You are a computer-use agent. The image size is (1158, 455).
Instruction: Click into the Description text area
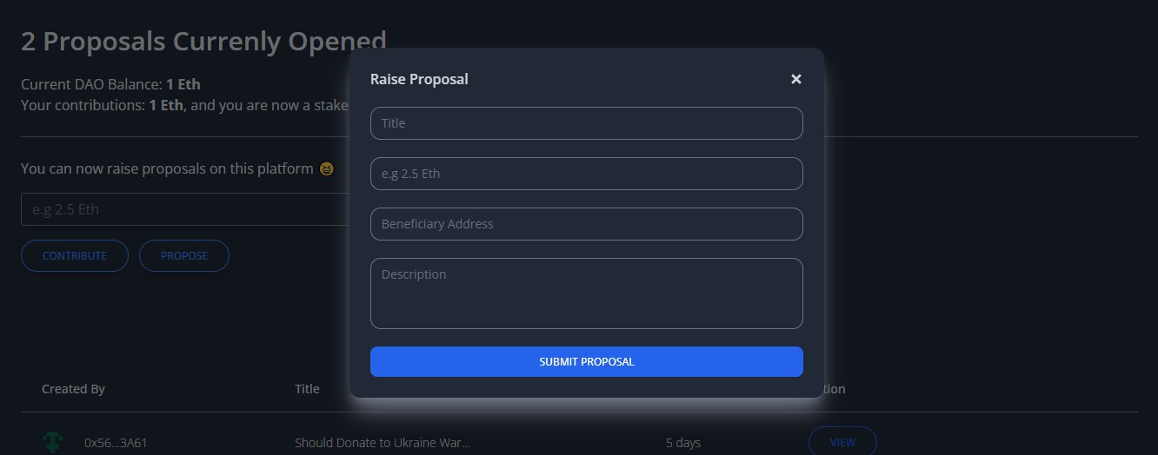click(586, 293)
